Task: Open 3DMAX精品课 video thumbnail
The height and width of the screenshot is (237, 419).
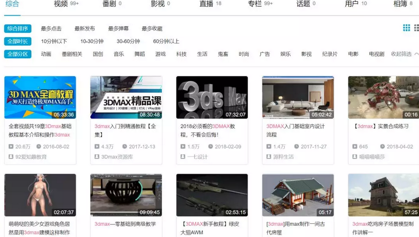Action: pos(126,97)
